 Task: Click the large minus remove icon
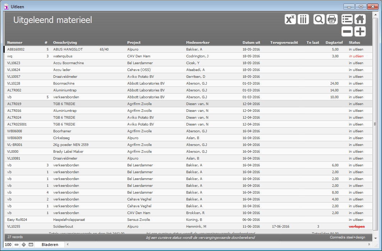[x=347, y=32]
